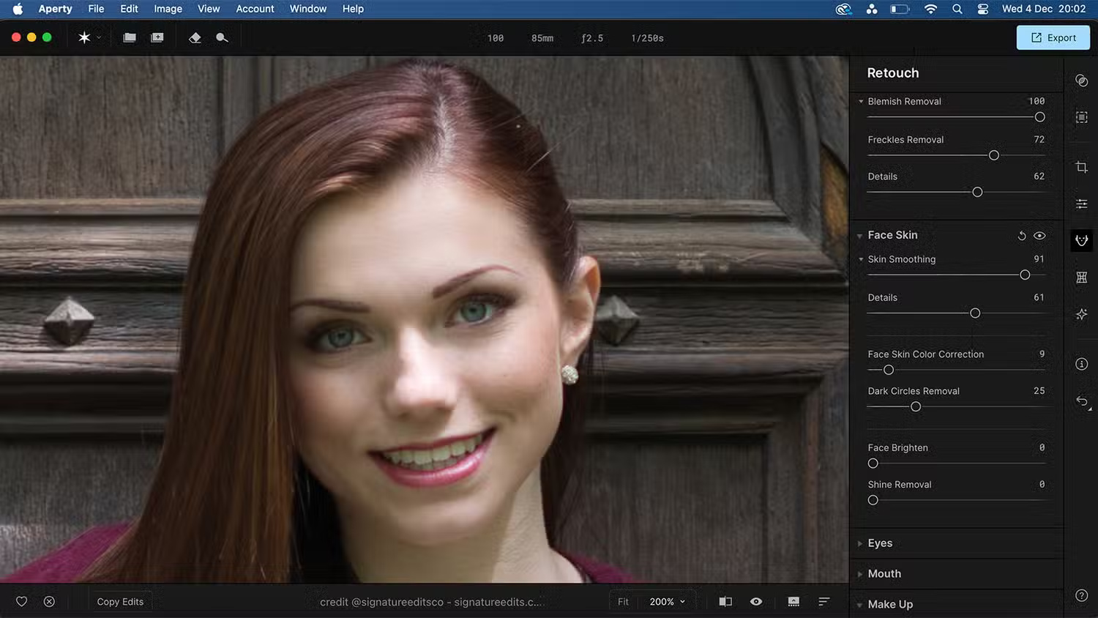Click the add image icon
Viewport: 1098px width, 618px height.
157,38
